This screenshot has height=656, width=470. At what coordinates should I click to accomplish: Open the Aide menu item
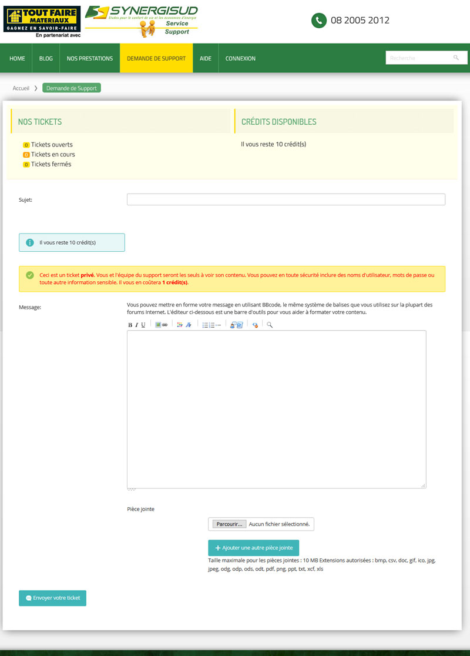(x=206, y=58)
